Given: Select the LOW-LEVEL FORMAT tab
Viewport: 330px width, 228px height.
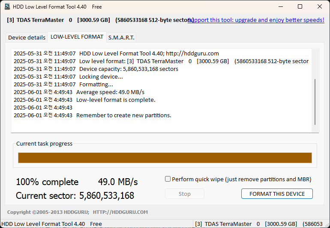Looking at the screenshot, I should 77,37.
